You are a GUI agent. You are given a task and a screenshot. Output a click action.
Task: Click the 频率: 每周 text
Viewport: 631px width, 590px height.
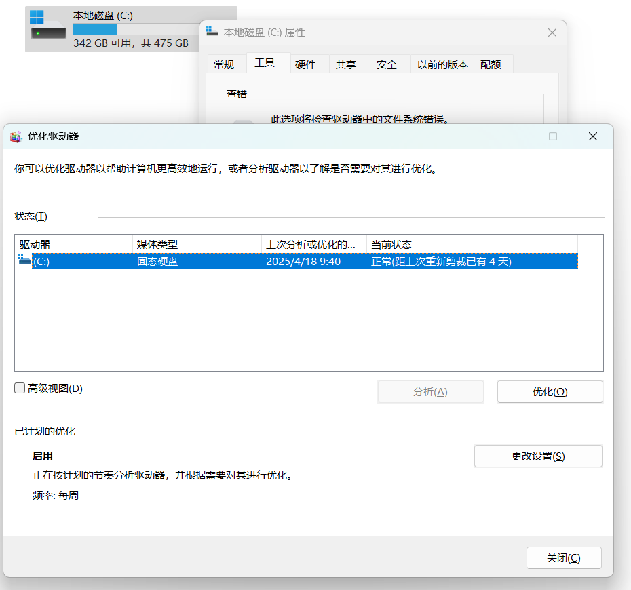click(56, 496)
